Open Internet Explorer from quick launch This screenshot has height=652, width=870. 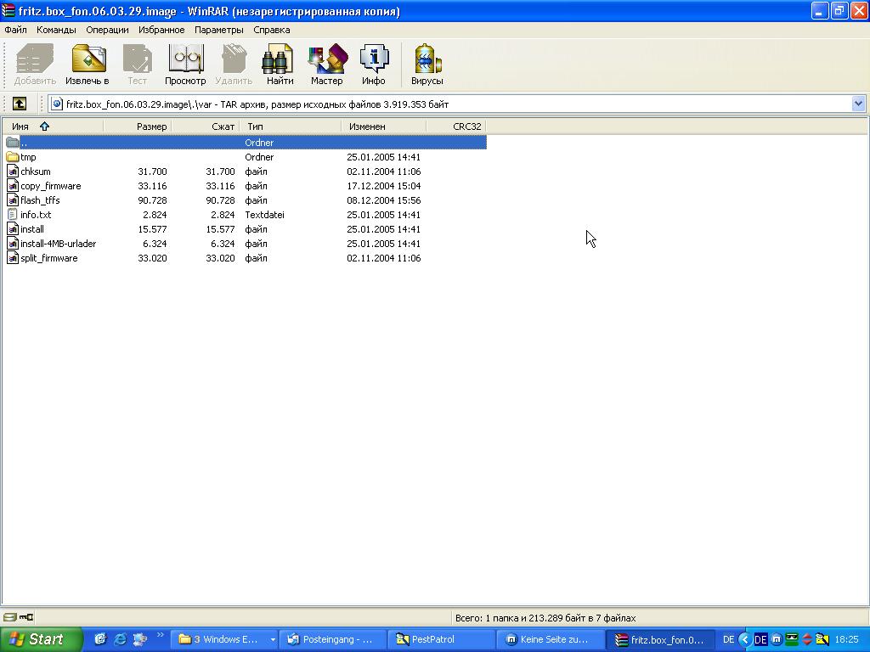click(x=120, y=639)
